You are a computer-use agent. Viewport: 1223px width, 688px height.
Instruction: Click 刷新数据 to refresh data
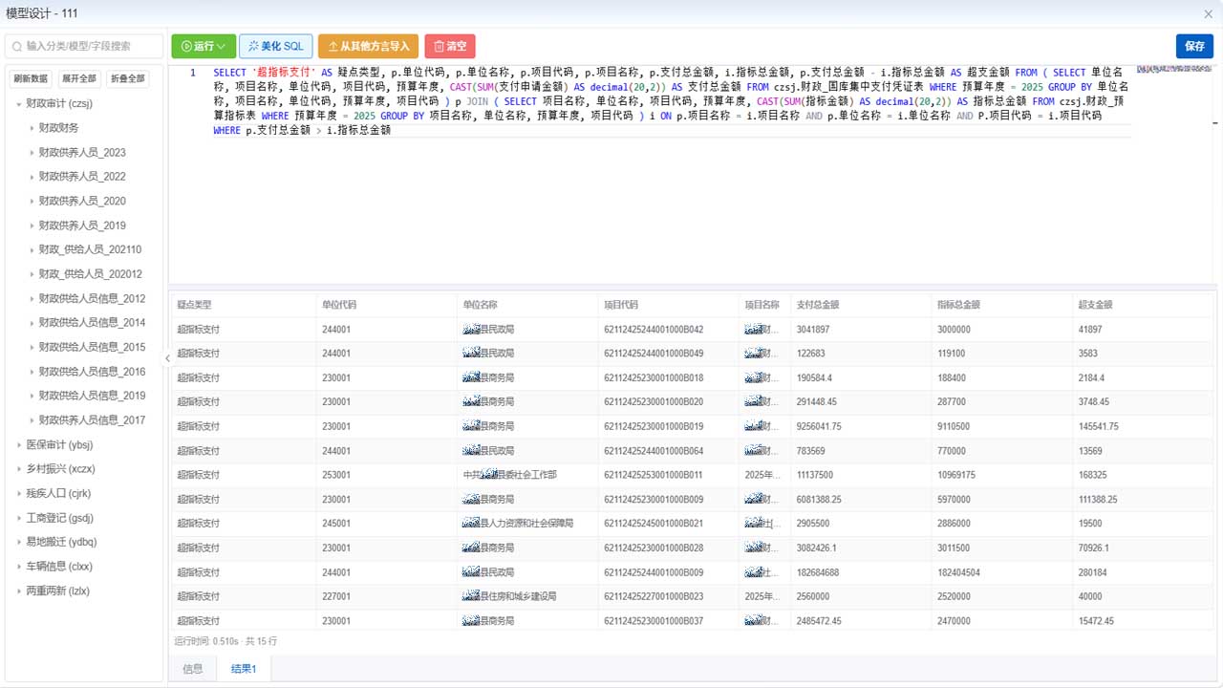point(31,78)
